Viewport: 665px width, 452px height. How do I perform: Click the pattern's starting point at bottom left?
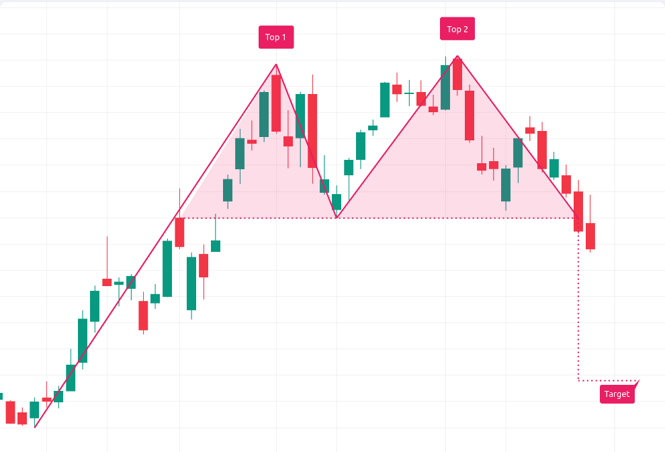(35, 427)
